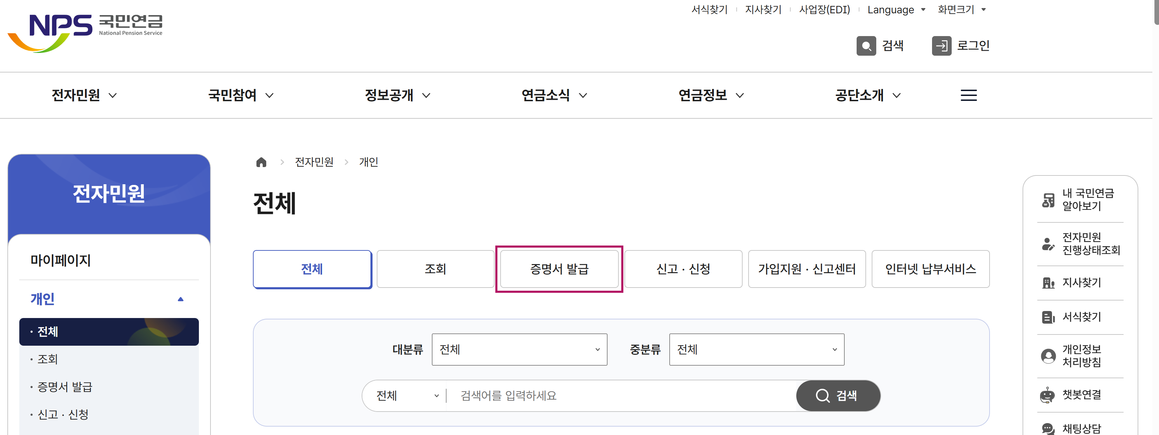The width and height of the screenshot is (1159, 435).
Task: Click the NPS National Pension Service logo
Action: 85,33
